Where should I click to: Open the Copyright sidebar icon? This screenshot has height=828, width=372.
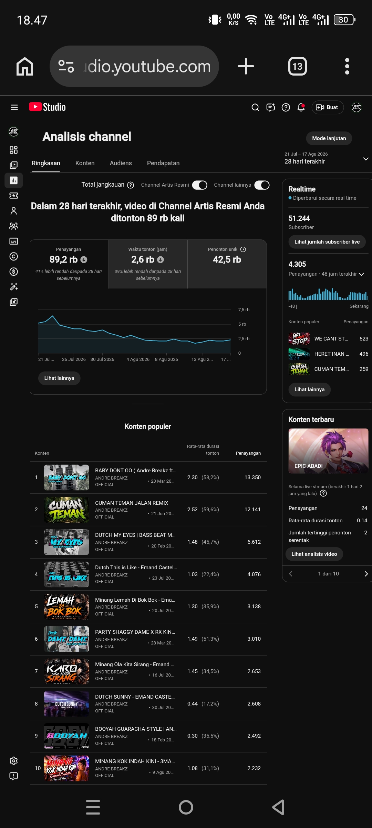13,256
